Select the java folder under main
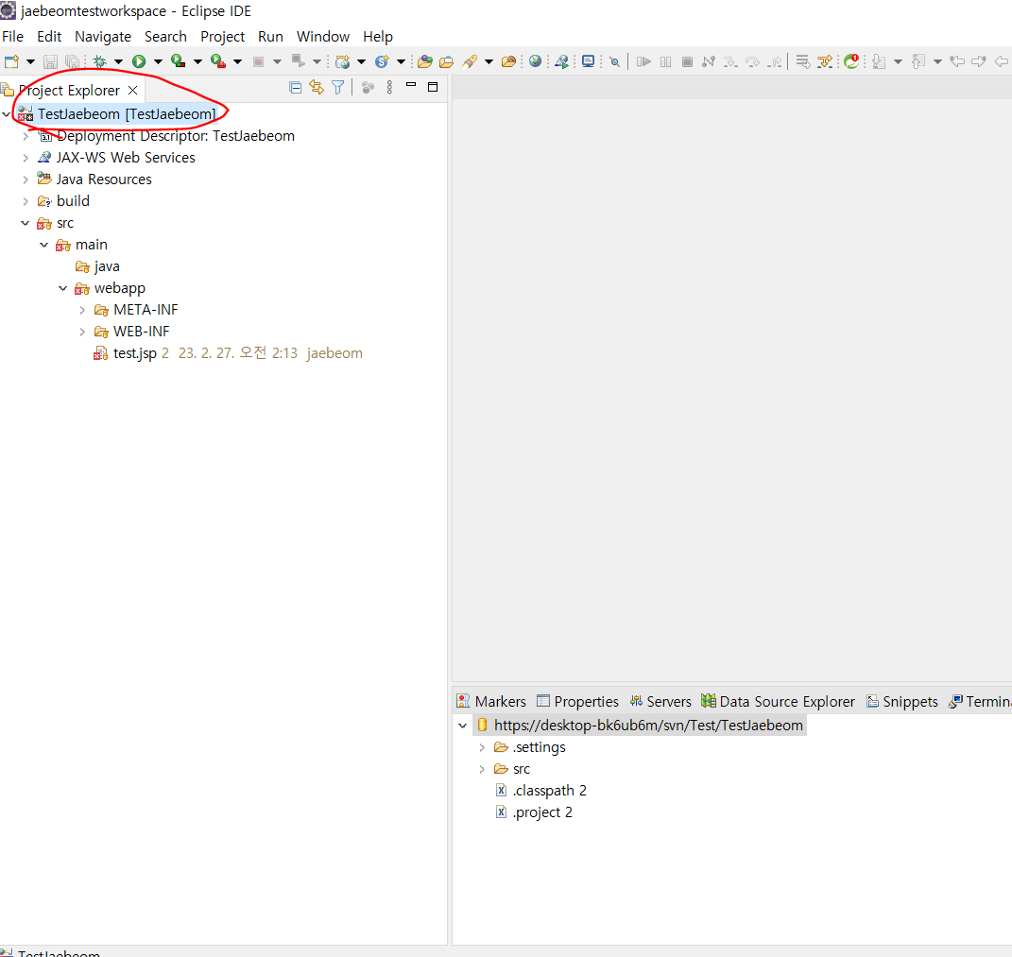Viewport: 1012px width, 957px height. coord(97,266)
